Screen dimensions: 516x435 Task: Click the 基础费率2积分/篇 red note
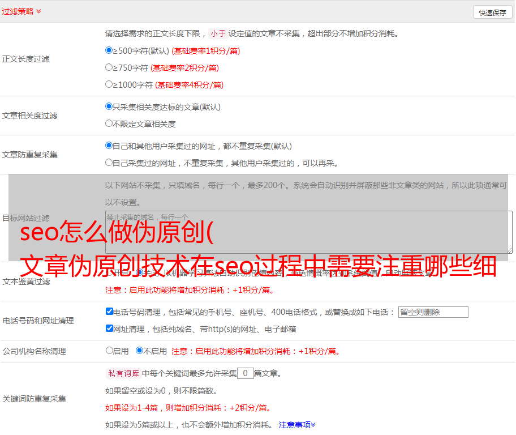coord(184,68)
